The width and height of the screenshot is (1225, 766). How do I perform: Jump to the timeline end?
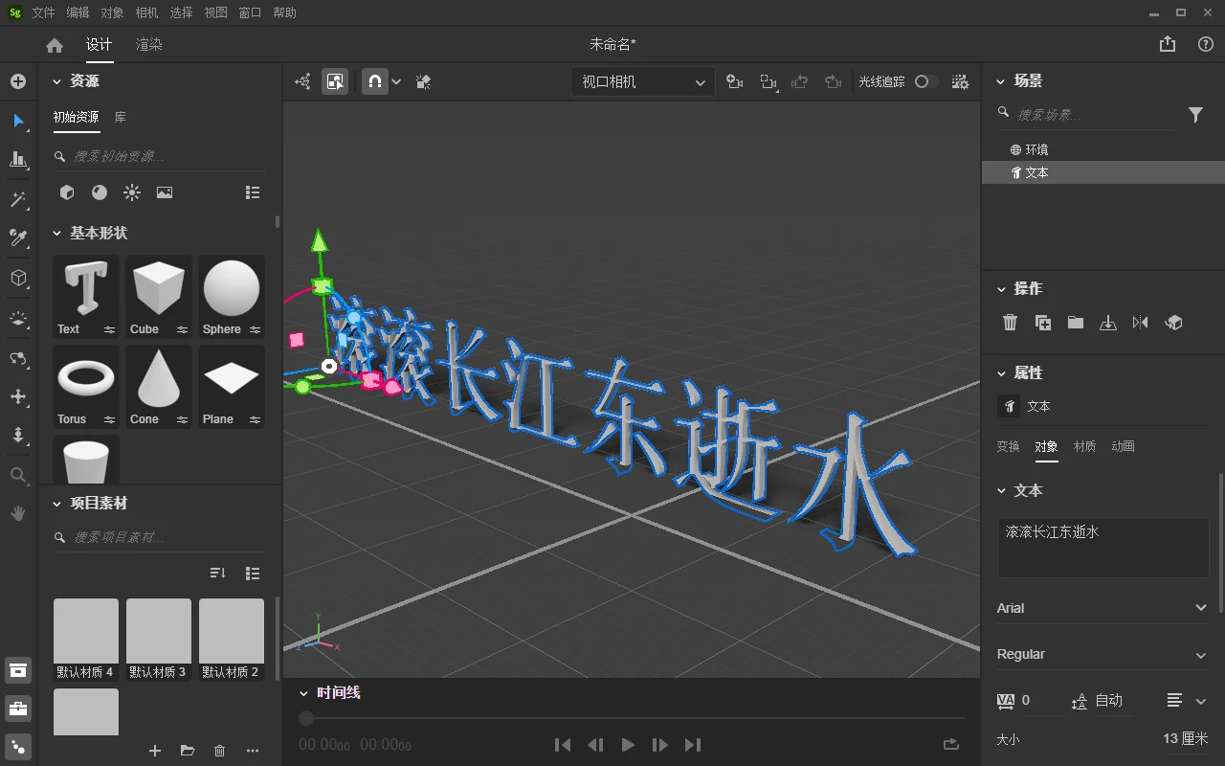point(693,745)
